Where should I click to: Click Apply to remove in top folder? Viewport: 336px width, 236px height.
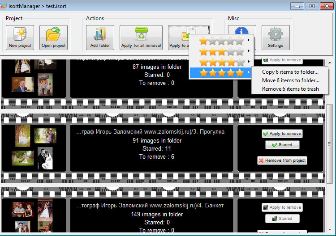coord(282,60)
